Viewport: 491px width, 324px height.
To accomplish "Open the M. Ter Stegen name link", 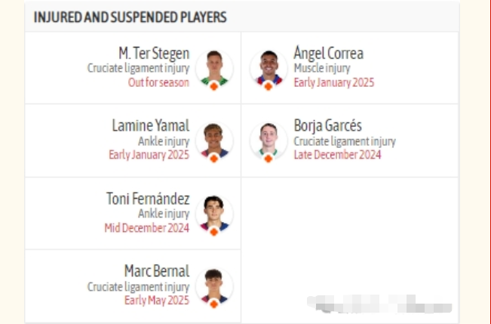I will coord(154,54).
